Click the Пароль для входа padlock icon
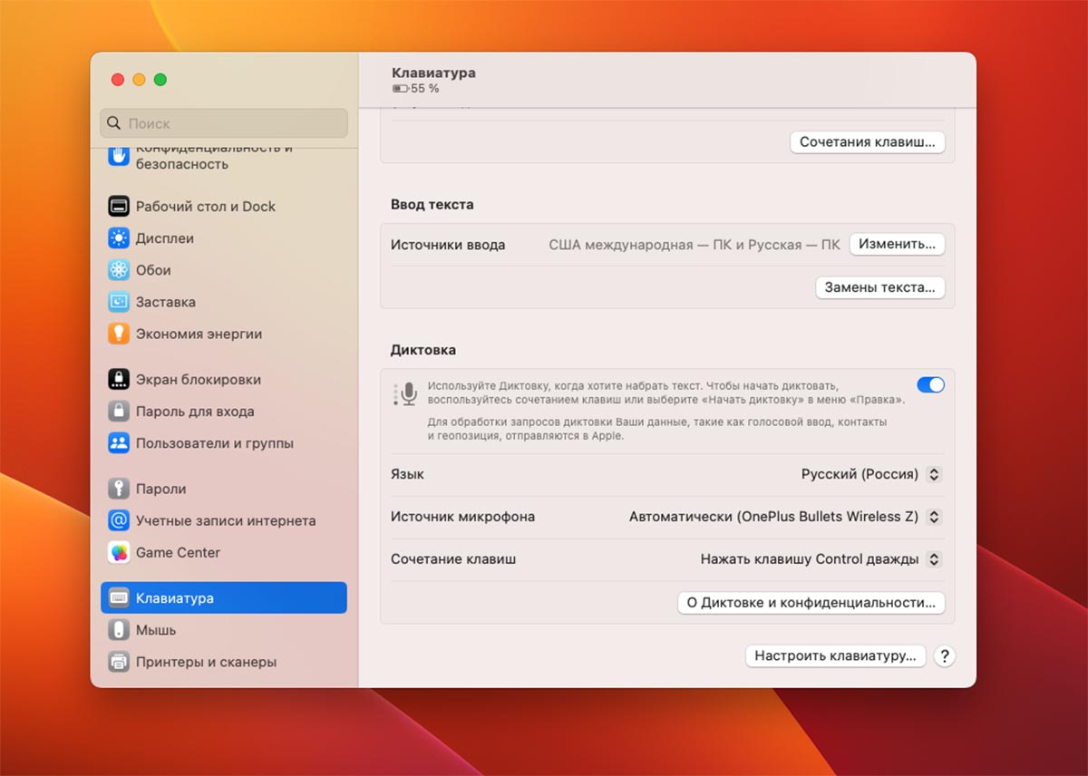Screen dimensions: 1088x776 tap(119, 412)
